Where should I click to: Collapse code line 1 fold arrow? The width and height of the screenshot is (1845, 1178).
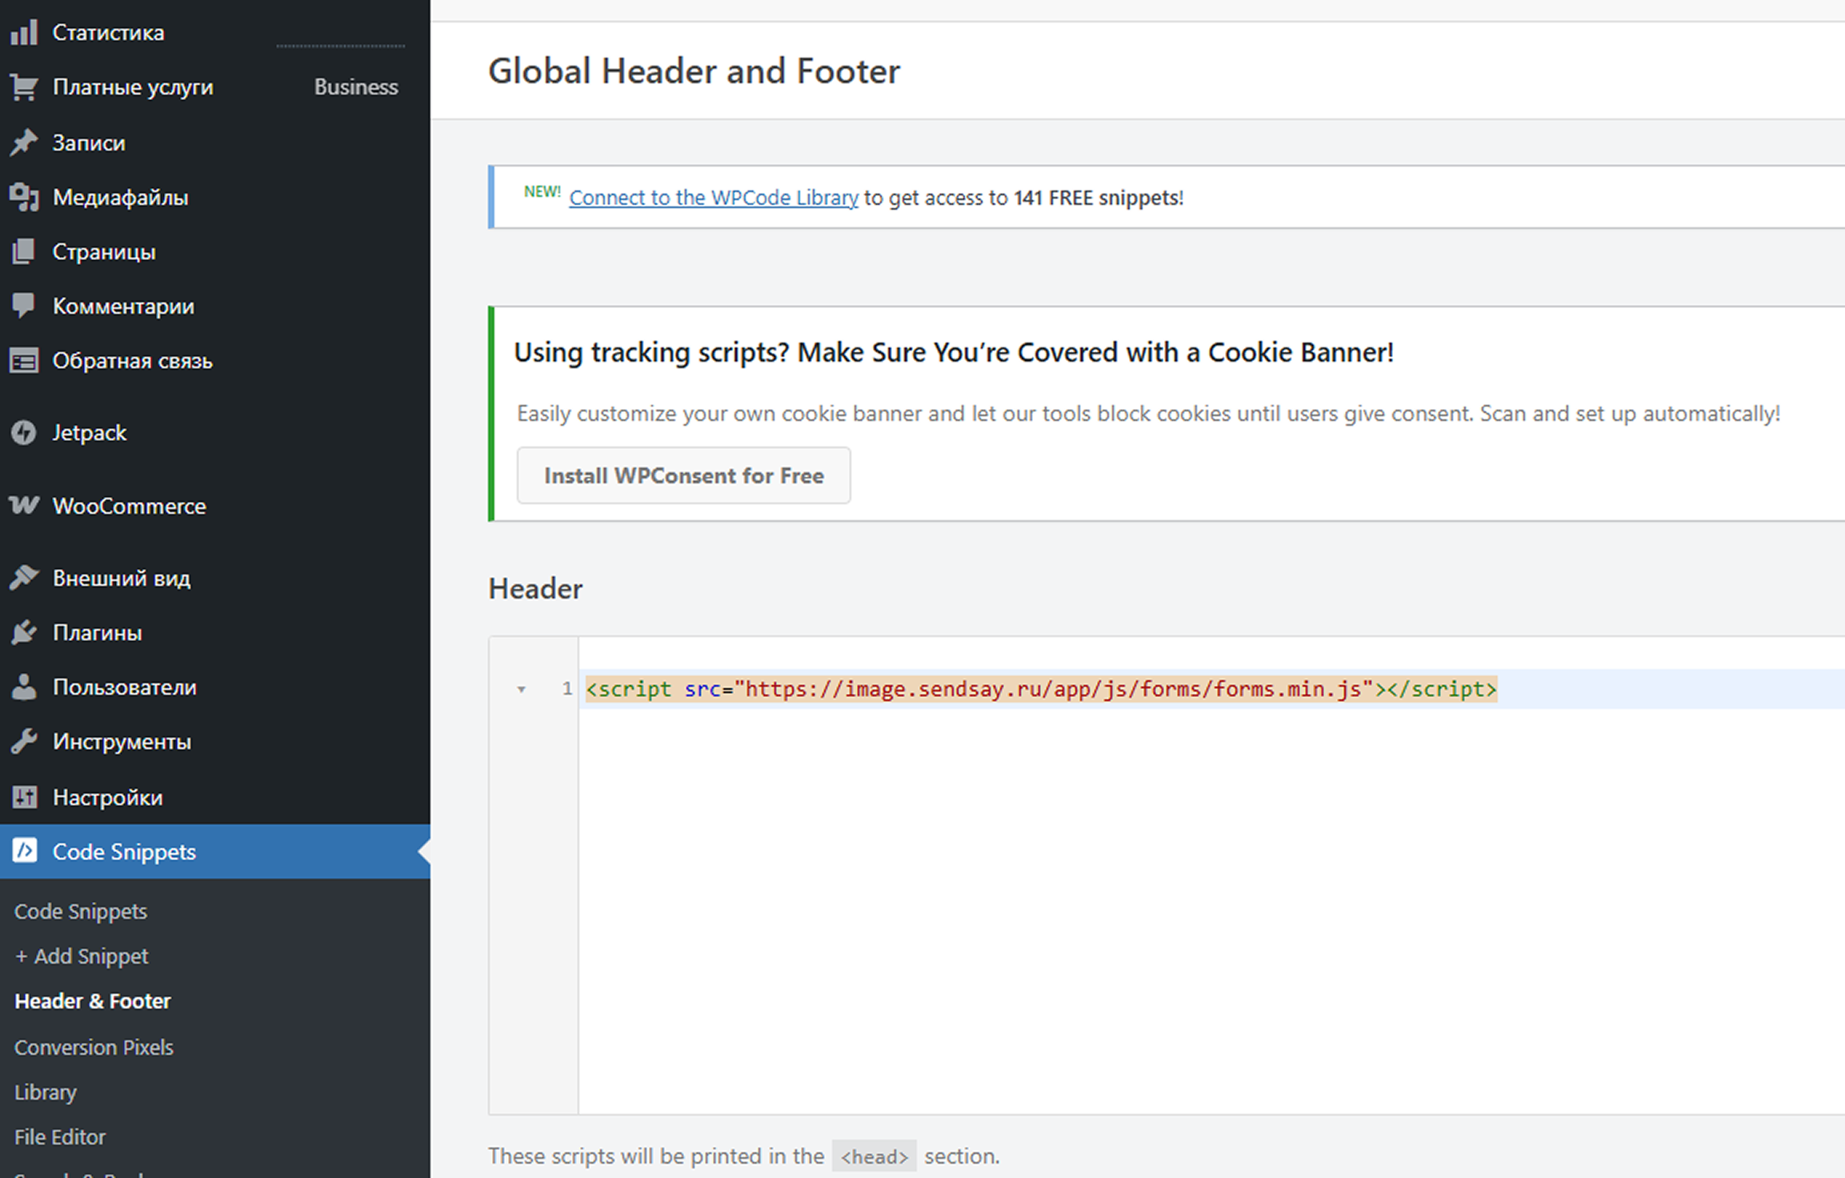521,689
